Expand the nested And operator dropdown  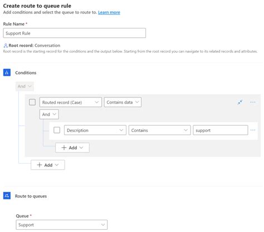(49, 114)
